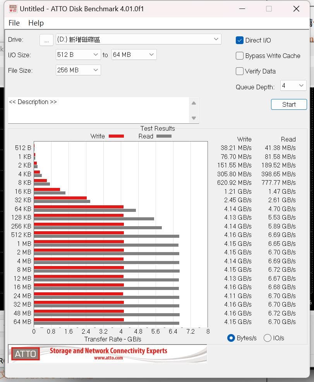The image size is (314, 382).
Task: Open the File Size 256 MB dropdown
Action: click(78, 70)
